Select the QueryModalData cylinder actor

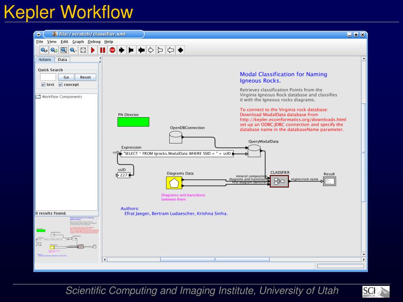click(x=254, y=151)
